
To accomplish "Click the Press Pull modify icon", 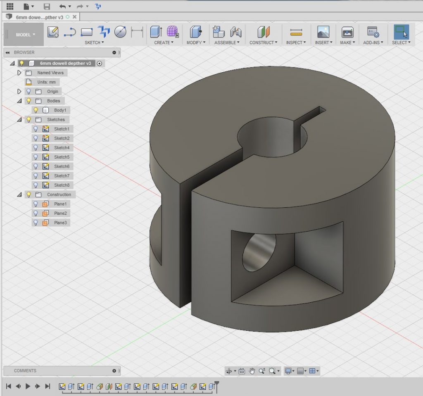I will click(195, 32).
